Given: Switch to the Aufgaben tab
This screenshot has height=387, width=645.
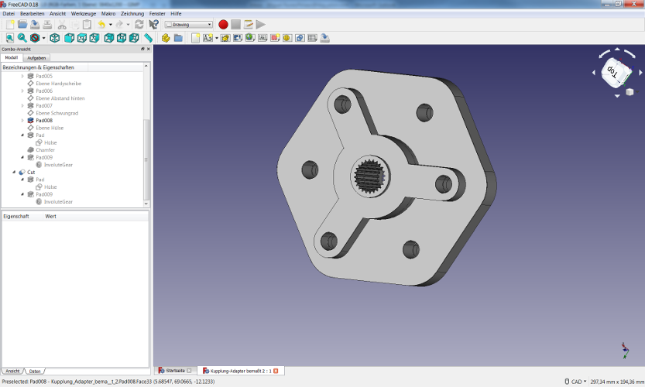Looking at the screenshot, I should tap(36, 58).
